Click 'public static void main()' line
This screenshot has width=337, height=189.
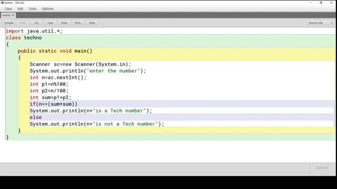point(55,51)
